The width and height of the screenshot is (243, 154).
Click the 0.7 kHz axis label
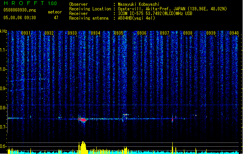pos(3,127)
